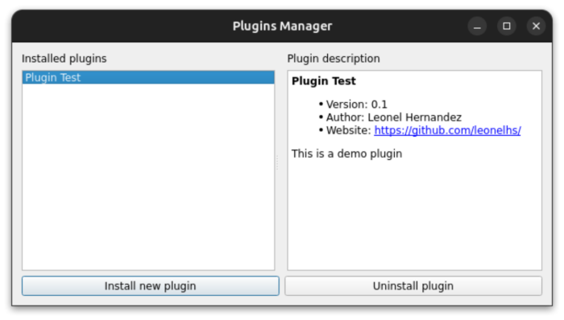Click the Install new plugin button
Viewport: 564px width, 320px height.
point(151,286)
